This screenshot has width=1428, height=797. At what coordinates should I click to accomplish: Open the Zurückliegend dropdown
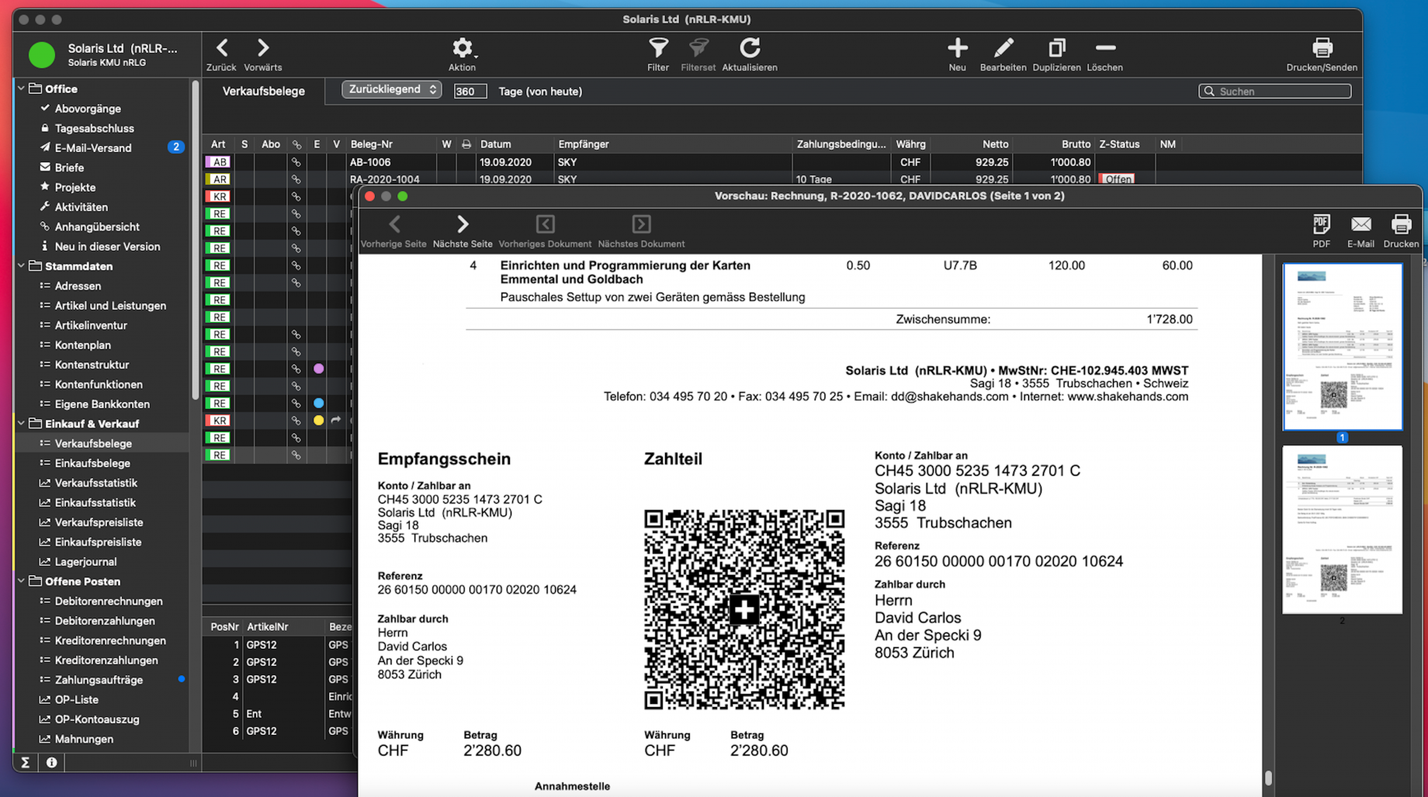pyautogui.click(x=392, y=90)
